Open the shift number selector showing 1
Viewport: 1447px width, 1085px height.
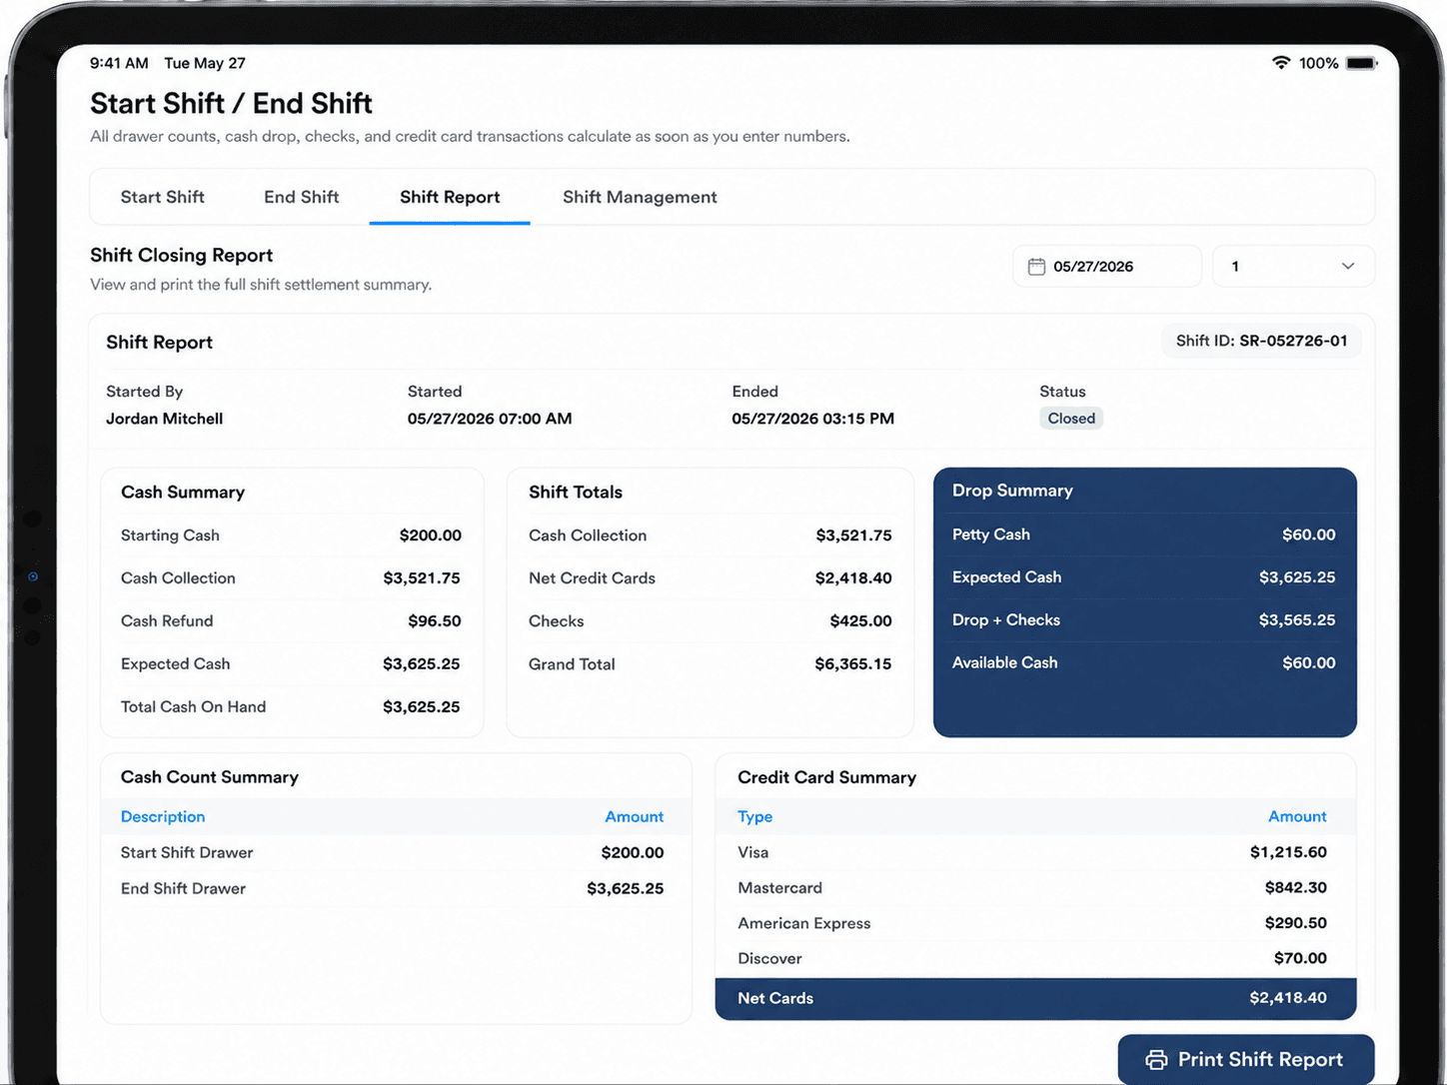coord(1293,267)
